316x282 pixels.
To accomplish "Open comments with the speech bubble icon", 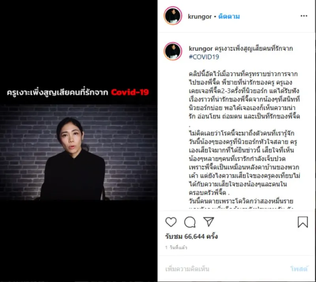I will [x=190, y=222].
